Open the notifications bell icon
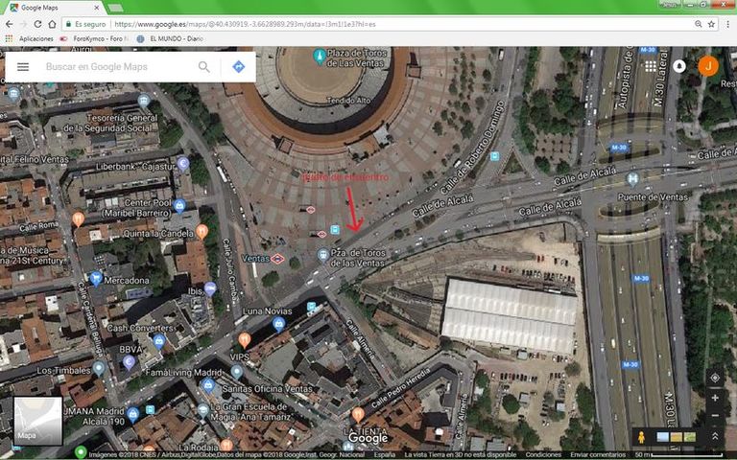 coord(679,66)
